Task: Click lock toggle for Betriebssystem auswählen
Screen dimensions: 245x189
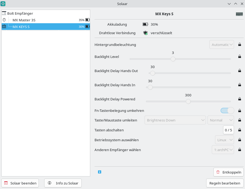Action: tap(240, 140)
